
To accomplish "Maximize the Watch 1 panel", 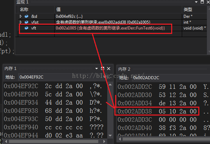I will 202,2.
